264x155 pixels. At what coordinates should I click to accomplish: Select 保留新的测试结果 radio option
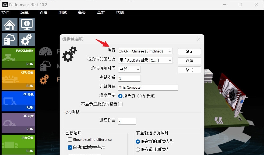point(138,142)
